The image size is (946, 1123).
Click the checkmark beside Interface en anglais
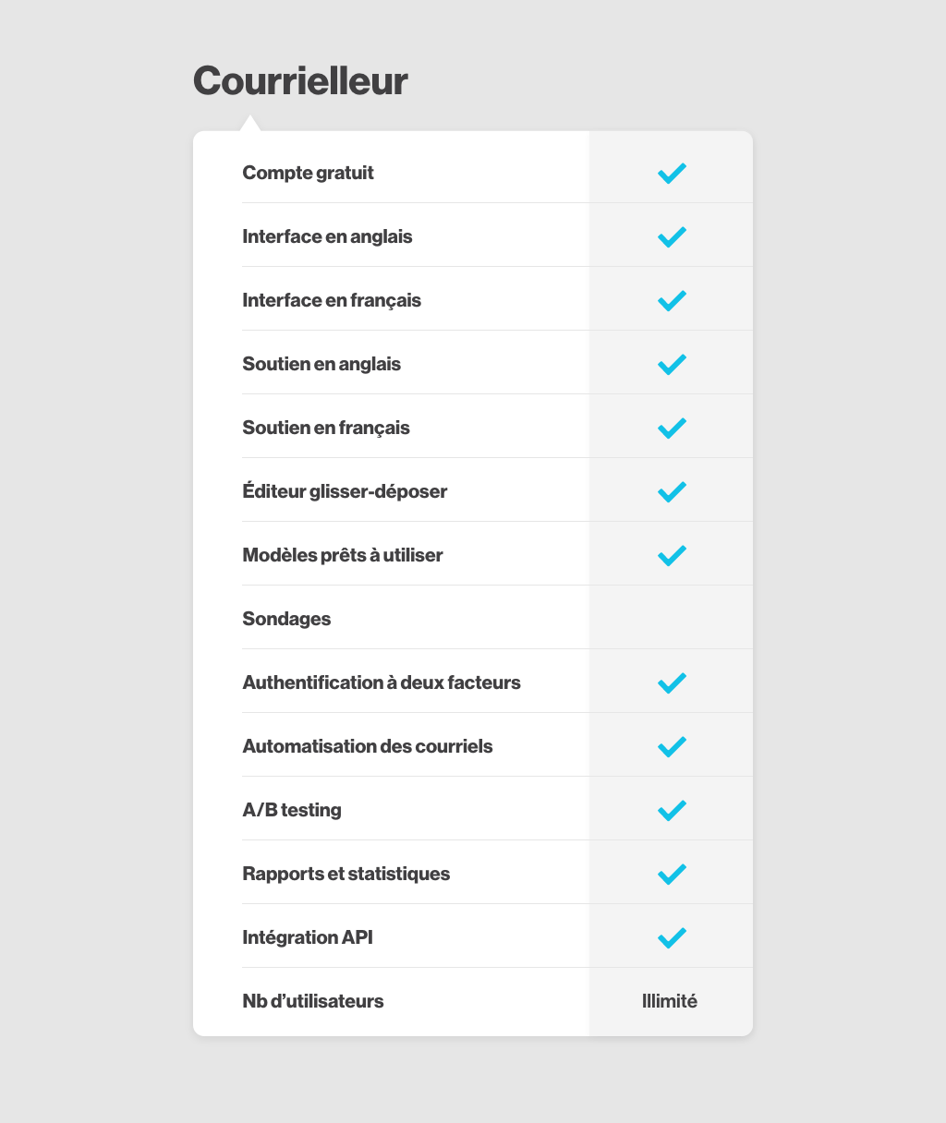(x=672, y=236)
